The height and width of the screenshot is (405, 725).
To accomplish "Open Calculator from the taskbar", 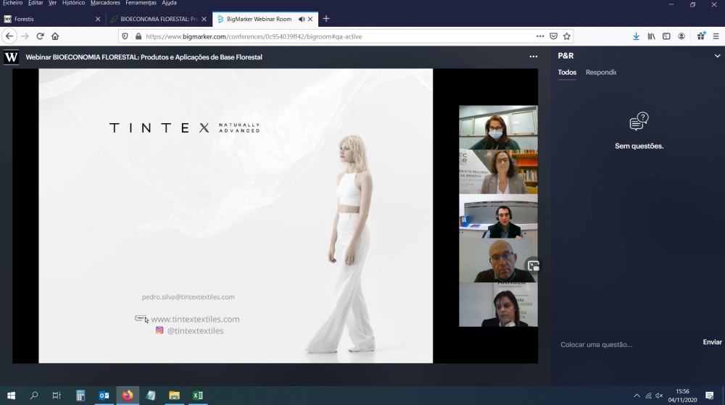I will coord(80,396).
